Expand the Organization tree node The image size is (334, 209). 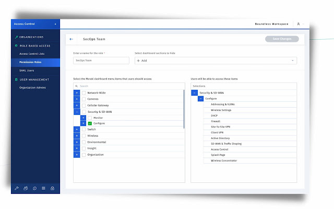[77, 155]
